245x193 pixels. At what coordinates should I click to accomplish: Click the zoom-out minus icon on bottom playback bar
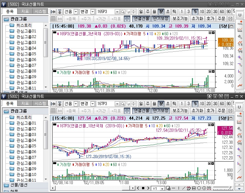[x=199, y=188]
